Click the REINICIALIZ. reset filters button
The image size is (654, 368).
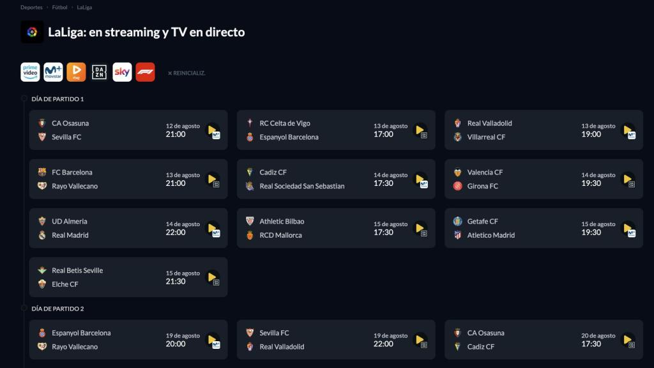186,73
